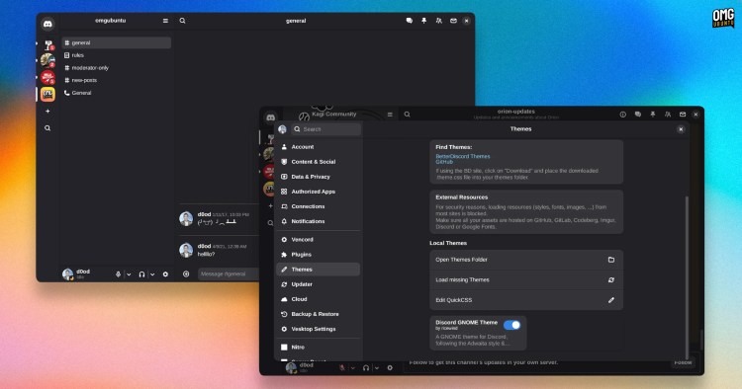742x389 pixels.
Task: Show pinned messages in orion-updates window
Action: tap(653, 115)
